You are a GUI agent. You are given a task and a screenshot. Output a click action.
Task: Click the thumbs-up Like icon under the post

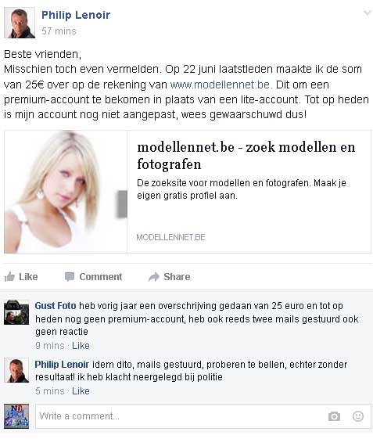coord(9,276)
